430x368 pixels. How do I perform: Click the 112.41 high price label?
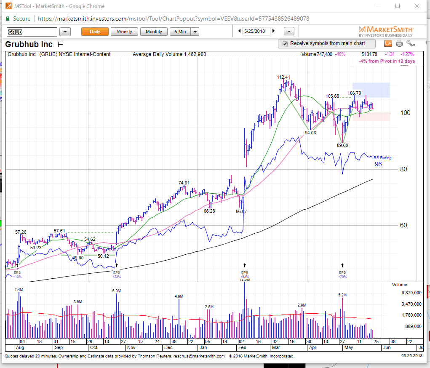[283, 77]
